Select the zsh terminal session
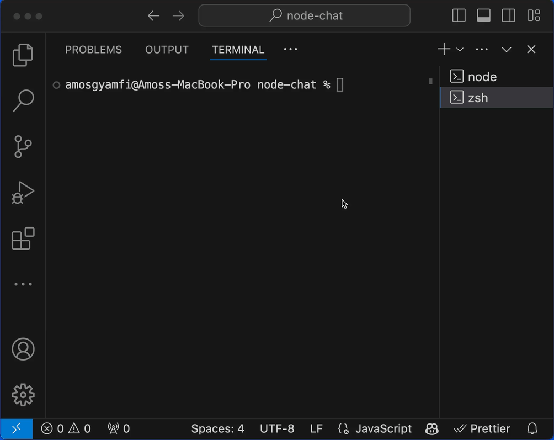 point(478,98)
